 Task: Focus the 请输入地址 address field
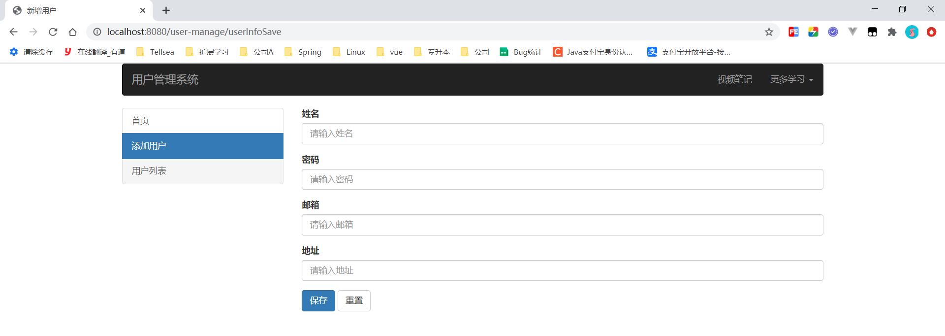[x=562, y=270]
